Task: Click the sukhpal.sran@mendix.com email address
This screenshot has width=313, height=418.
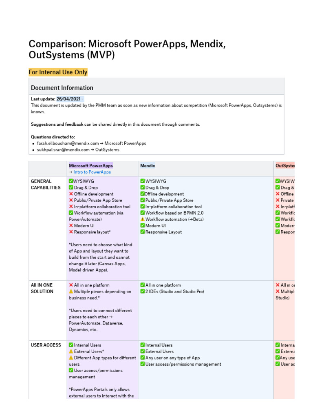Action: [x=63, y=150]
